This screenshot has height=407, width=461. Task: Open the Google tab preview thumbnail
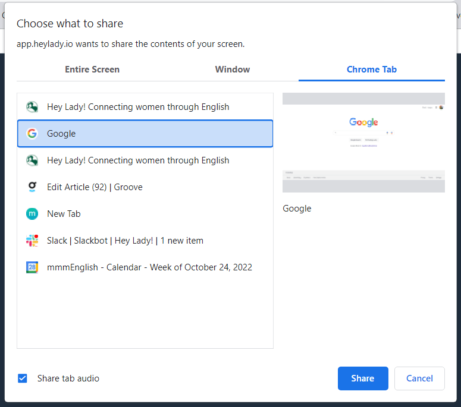[363, 143]
